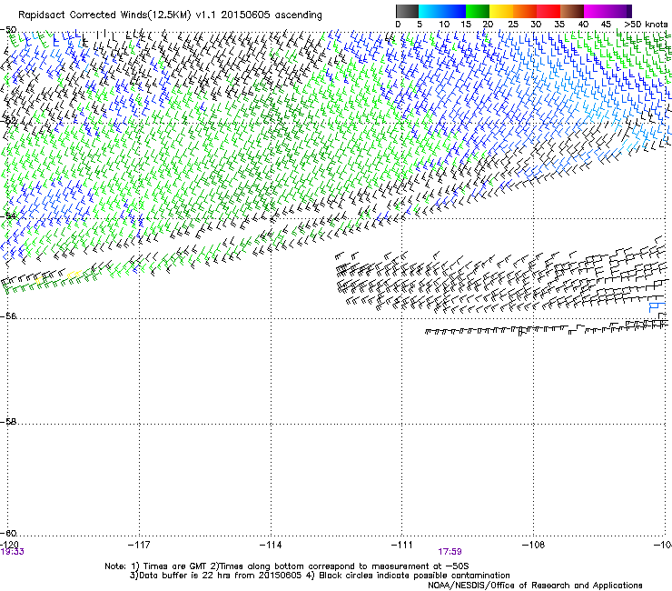Click the dark blue 10-15 knots swatch
The height and width of the screenshot is (591, 672).
(x=453, y=11)
